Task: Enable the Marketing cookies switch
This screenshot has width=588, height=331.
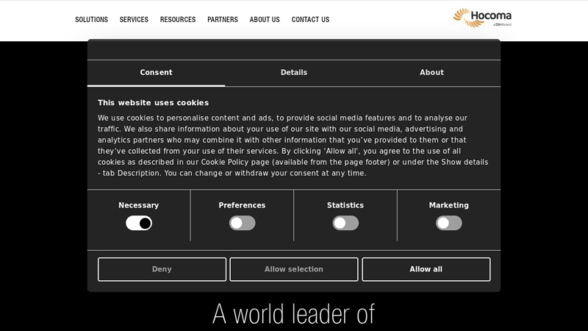Action: point(449,223)
